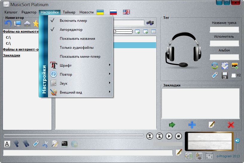Click the scissors cut tool icon
Image resolution: width=244 pixels, height=163 pixels.
pos(45,144)
